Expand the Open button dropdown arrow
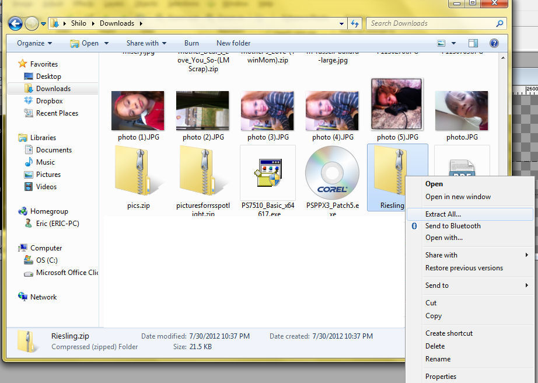 coord(106,43)
